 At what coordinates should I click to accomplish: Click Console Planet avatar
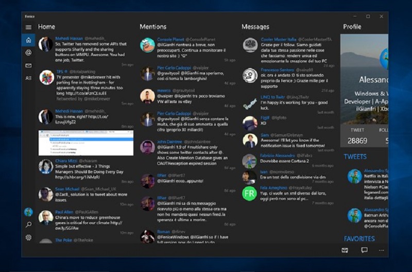(x=147, y=45)
